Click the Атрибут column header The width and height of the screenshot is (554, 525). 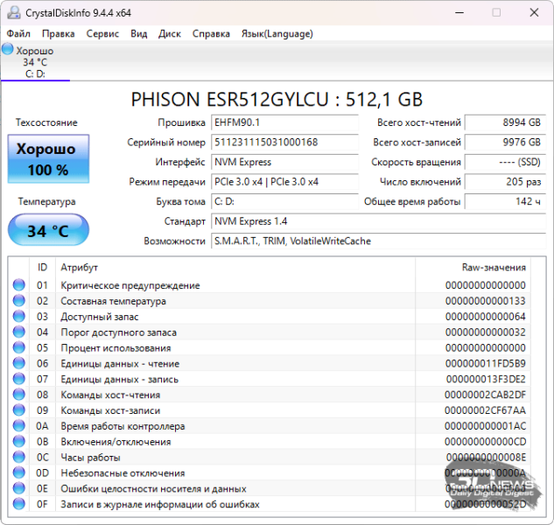coord(79,267)
